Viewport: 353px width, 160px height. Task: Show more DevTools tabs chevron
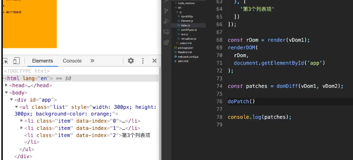(x=92, y=61)
